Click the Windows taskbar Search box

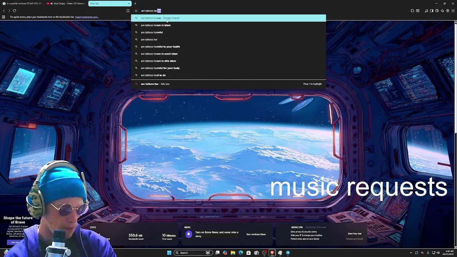193,253
